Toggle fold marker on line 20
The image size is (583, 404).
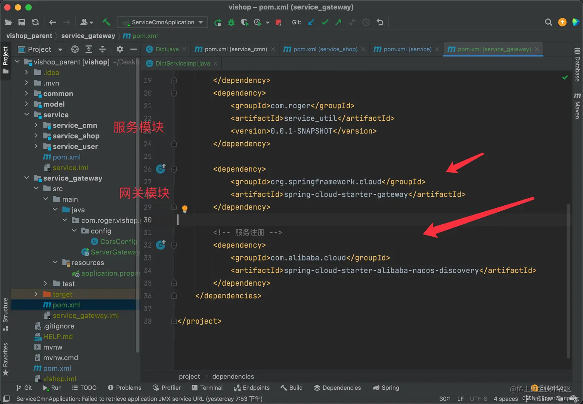pyautogui.click(x=174, y=93)
